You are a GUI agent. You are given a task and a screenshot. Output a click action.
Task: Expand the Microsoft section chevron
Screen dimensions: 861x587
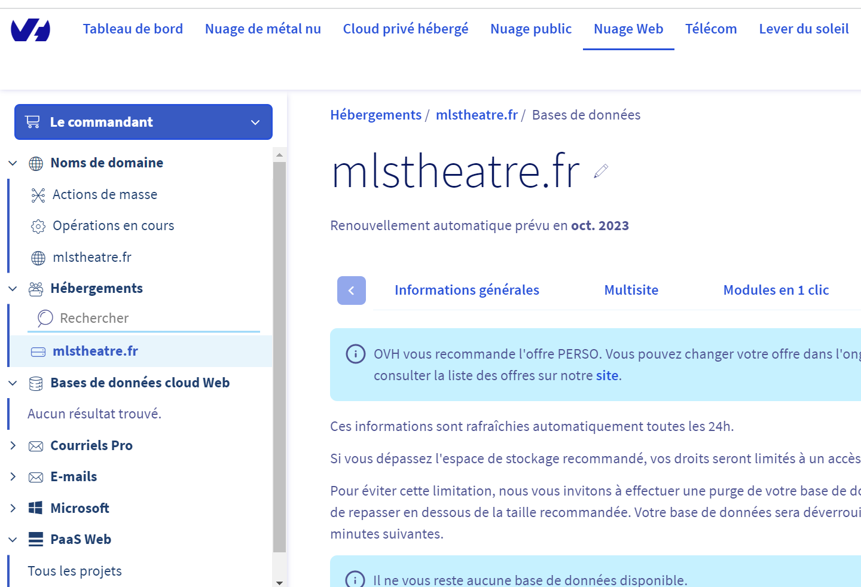click(13, 508)
